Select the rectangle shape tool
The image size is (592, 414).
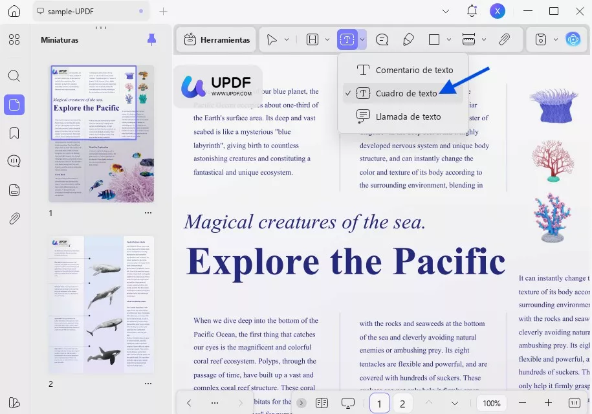(x=433, y=39)
